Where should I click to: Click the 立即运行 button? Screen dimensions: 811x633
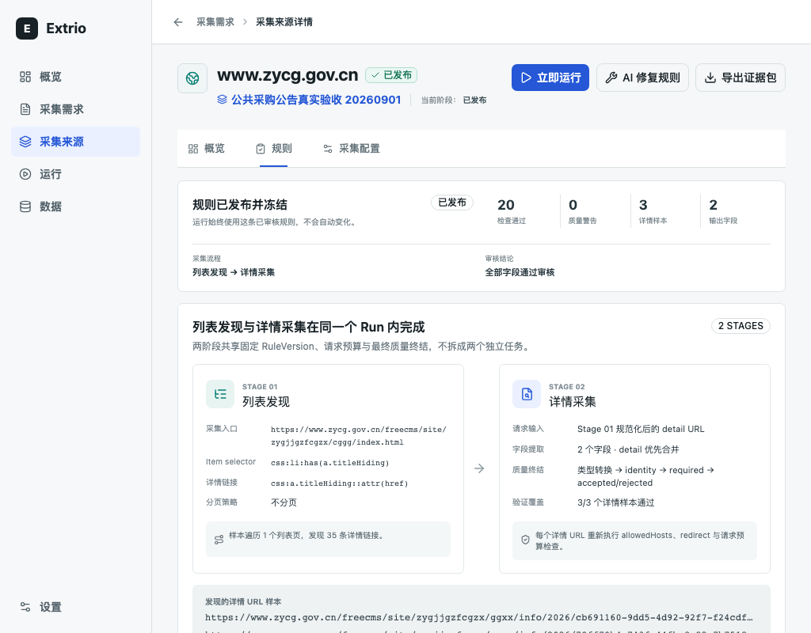pyautogui.click(x=550, y=78)
